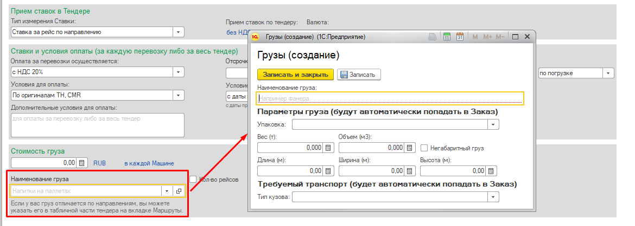This screenshot has width=635, height=226.
Task: Click the Требуемый транспорт heading
Action: [387, 184]
